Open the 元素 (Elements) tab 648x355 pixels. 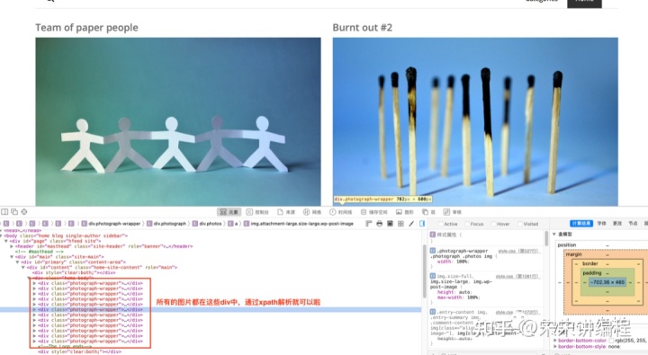(229, 212)
